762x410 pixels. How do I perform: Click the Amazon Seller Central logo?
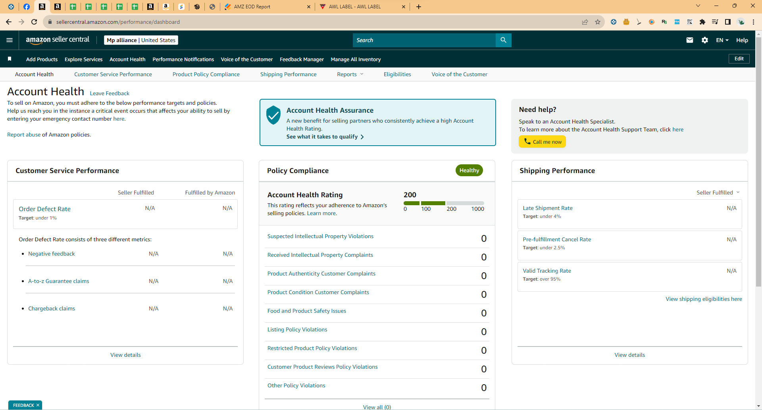58,40
